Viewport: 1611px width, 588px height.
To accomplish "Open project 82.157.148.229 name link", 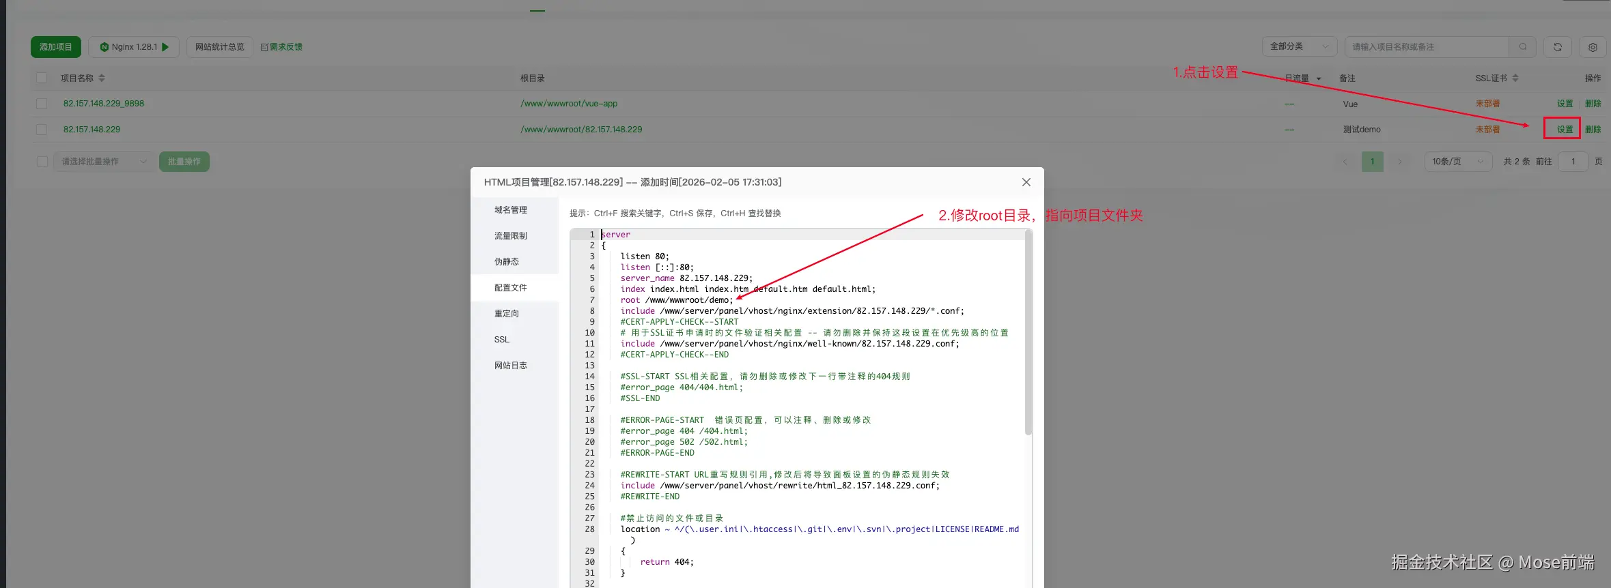I will (x=92, y=130).
